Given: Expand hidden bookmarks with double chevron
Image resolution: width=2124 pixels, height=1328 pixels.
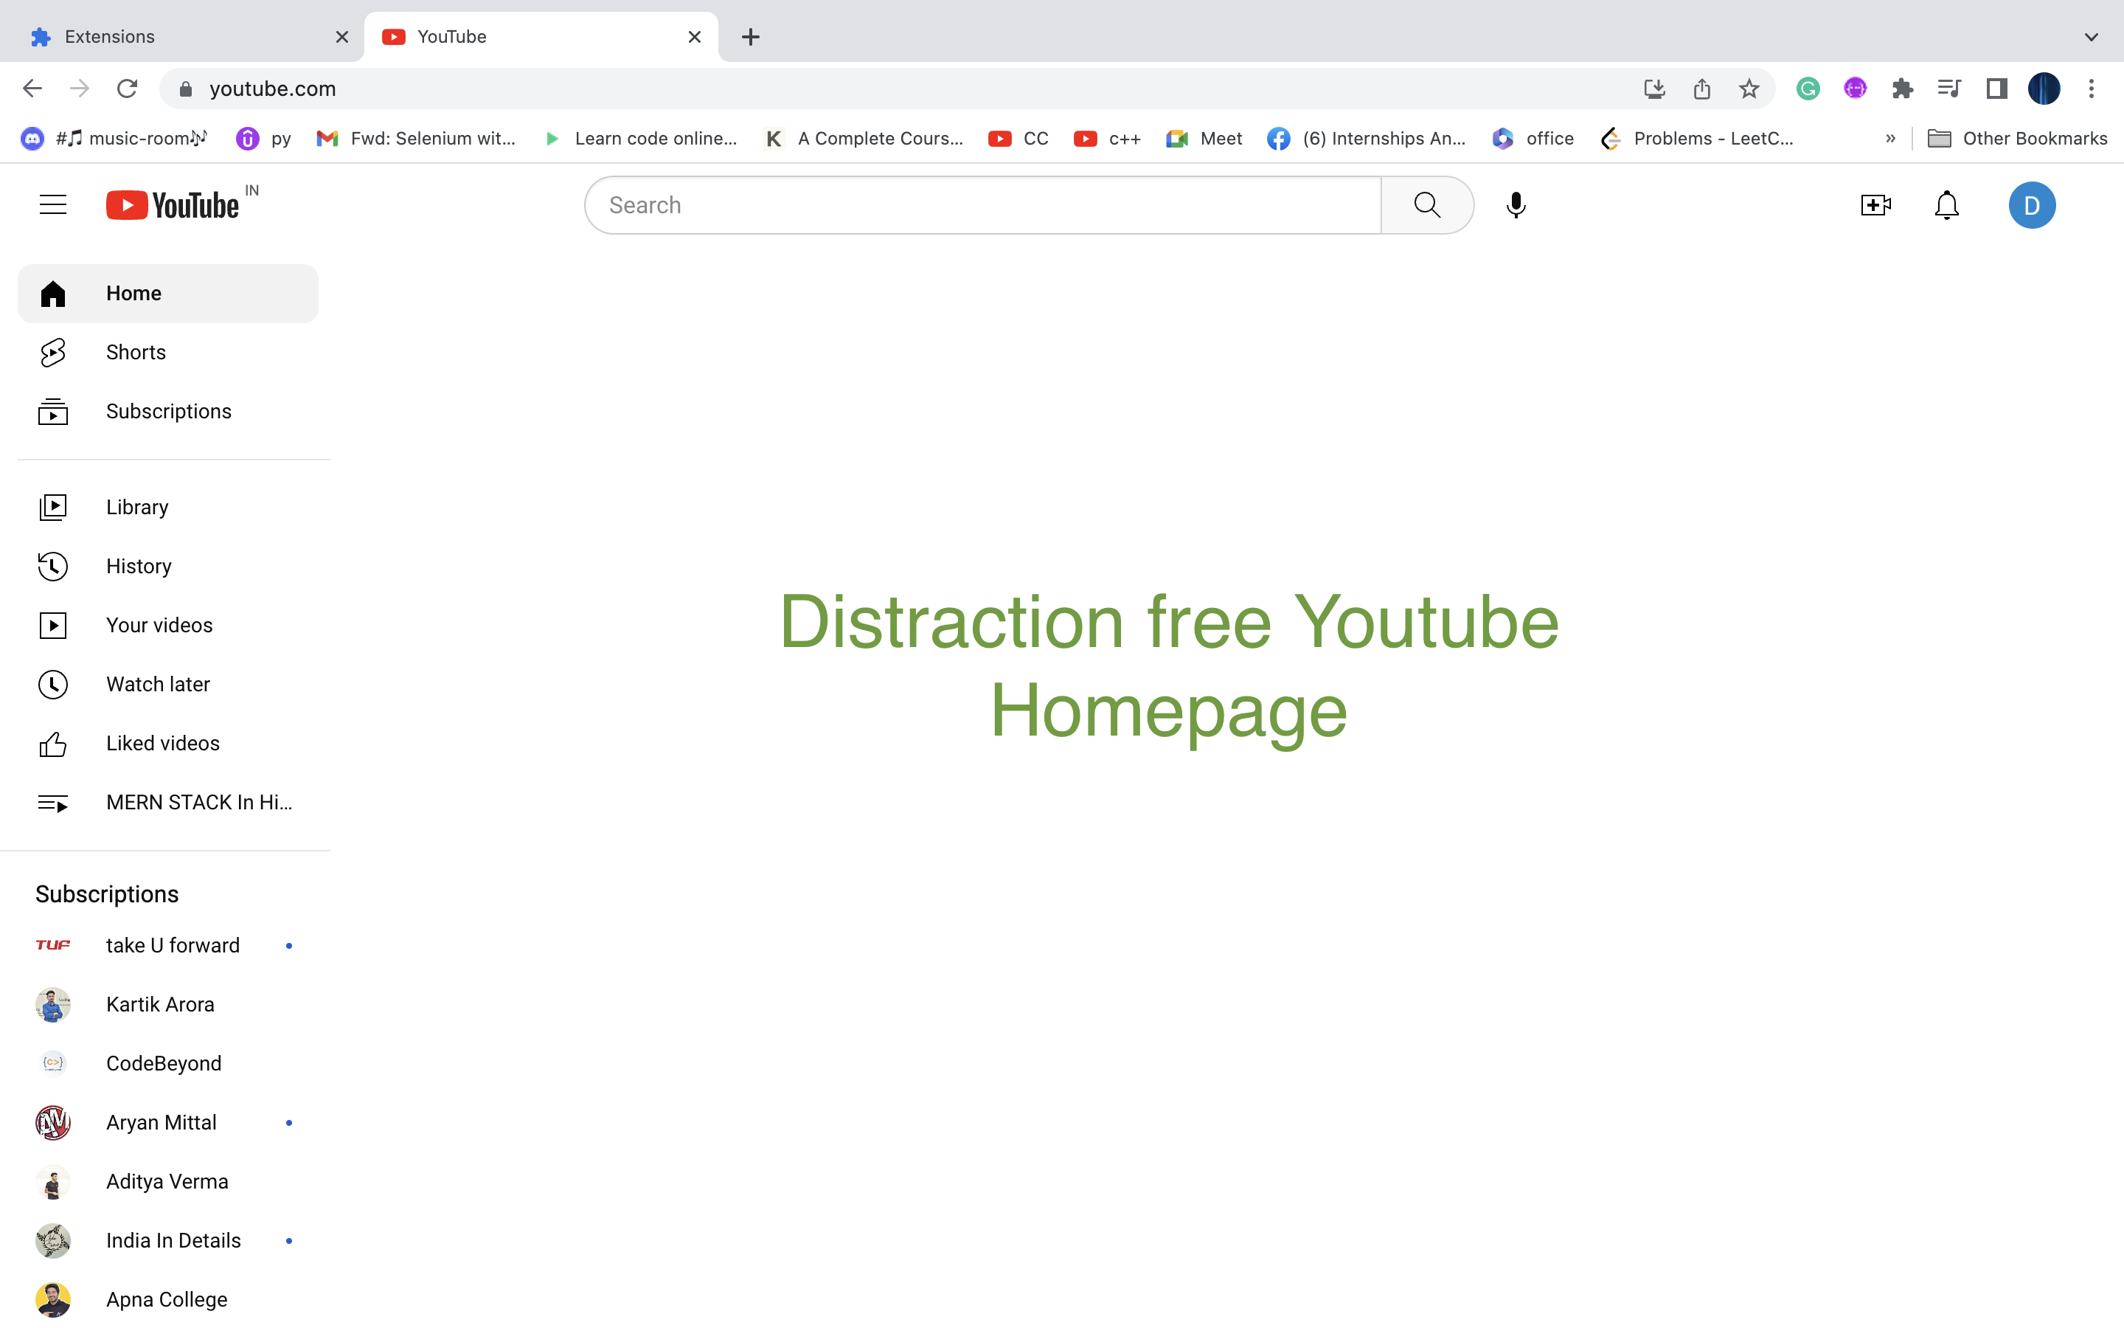Looking at the screenshot, I should click(1892, 138).
